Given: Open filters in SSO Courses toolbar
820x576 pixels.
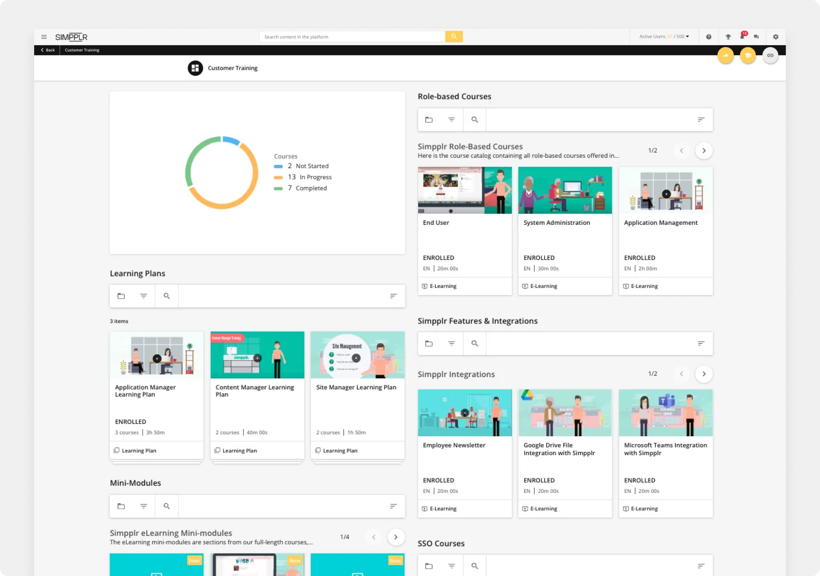Looking at the screenshot, I should click(451, 566).
